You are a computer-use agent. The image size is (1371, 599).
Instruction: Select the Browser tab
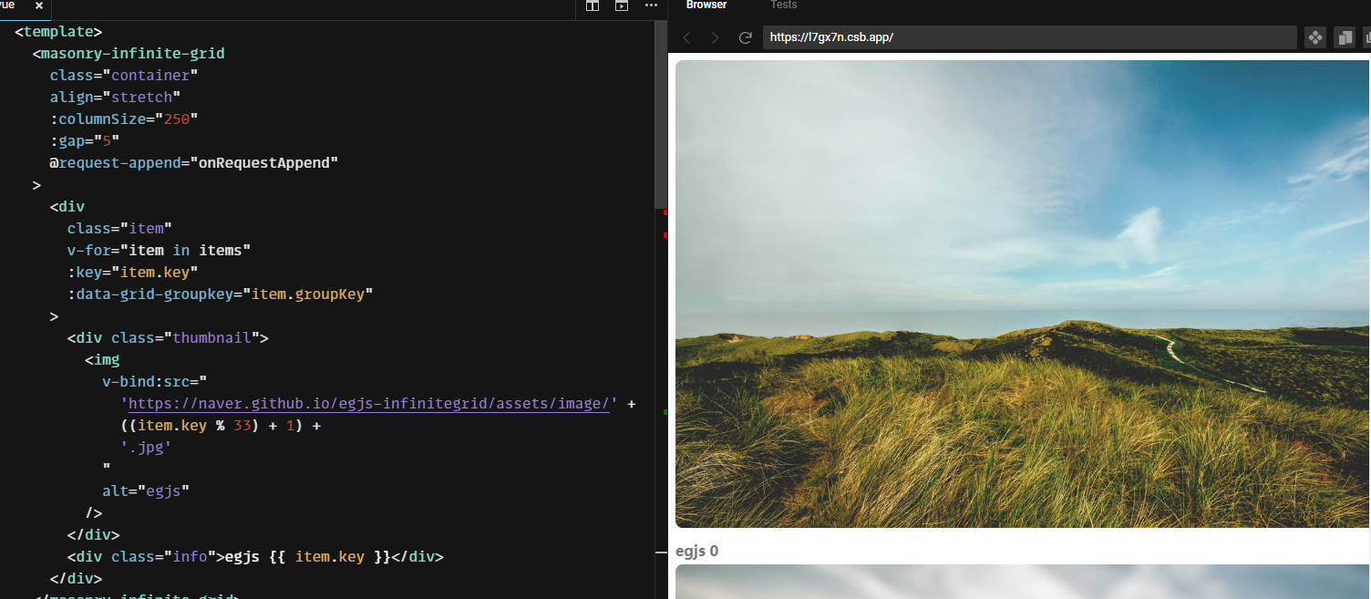(706, 5)
